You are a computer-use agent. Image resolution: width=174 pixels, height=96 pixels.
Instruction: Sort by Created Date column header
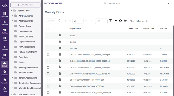click(x=132, y=28)
